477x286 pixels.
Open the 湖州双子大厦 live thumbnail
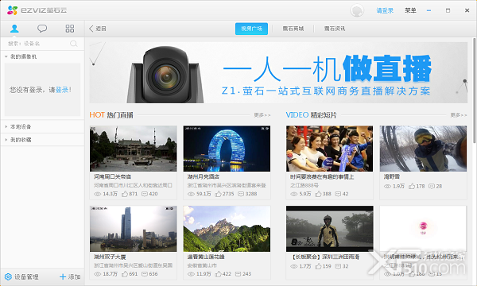pyautogui.click(x=134, y=229)
